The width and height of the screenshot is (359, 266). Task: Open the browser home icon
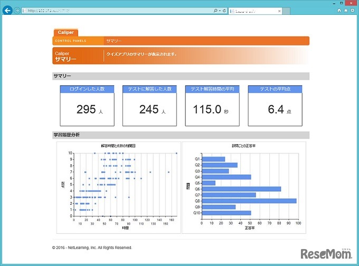tap(339, 10)
